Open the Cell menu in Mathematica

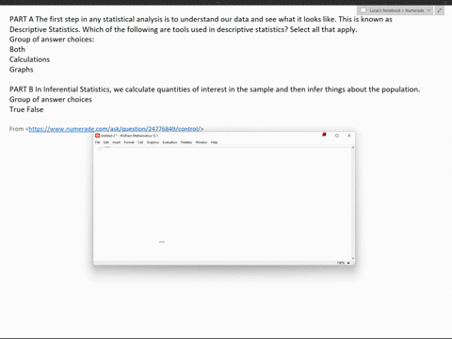140,142
